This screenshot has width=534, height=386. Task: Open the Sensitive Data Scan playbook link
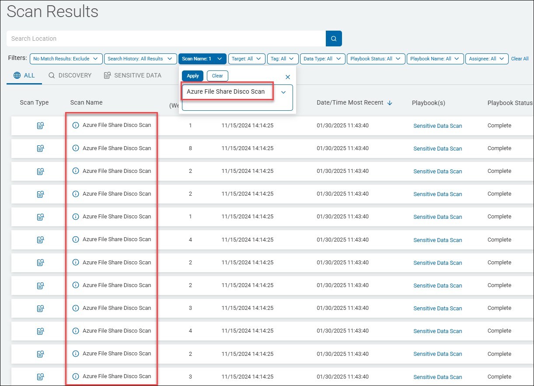tap(437, 125)
